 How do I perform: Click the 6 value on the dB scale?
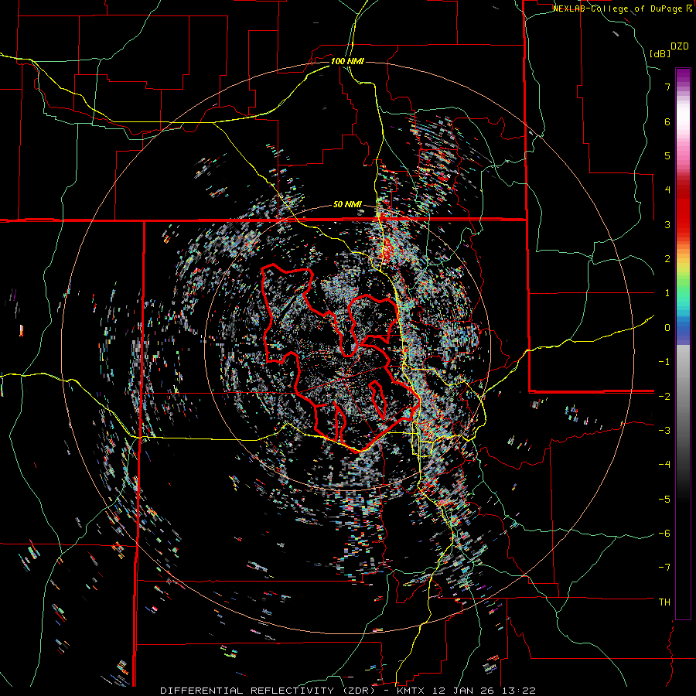coord(667,121)
